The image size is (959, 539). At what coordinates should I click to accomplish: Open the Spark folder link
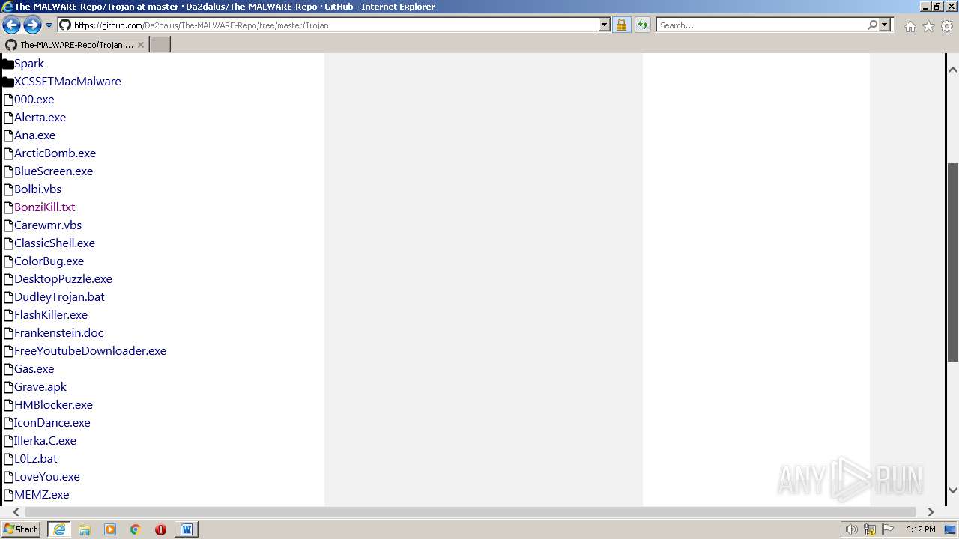point(29,64)
